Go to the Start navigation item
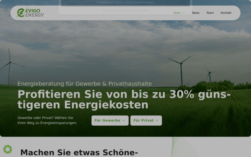Screen dimensions: 251x157 tap(177, 13)
